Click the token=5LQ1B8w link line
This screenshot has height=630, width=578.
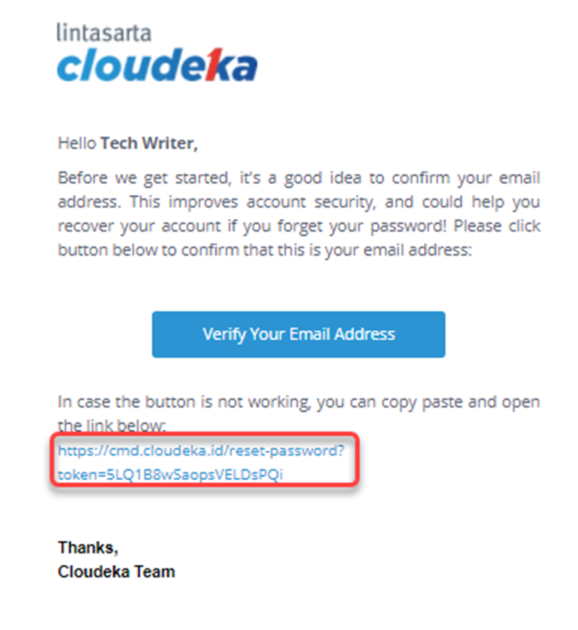[171, 474]
